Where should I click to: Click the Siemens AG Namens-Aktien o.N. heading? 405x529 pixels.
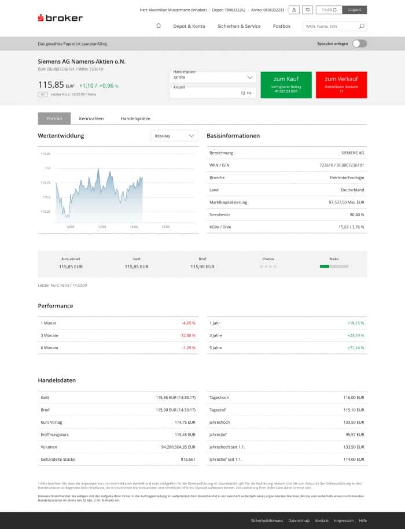point(82,61)
